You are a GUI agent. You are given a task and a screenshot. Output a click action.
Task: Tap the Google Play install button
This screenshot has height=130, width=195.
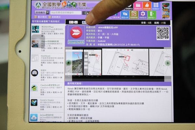76,42
